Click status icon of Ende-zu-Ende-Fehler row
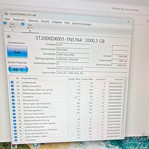This screenshot has height=149, width=149. click(14, 114)
